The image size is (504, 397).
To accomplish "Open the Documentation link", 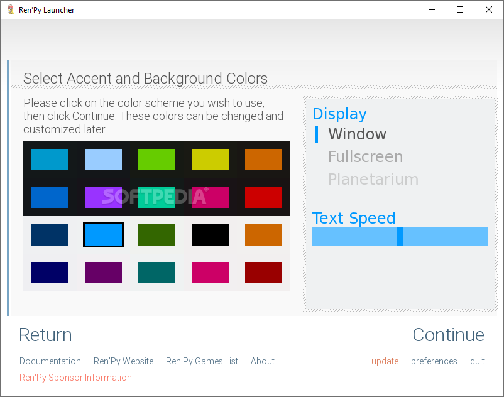I will (50, 361).
